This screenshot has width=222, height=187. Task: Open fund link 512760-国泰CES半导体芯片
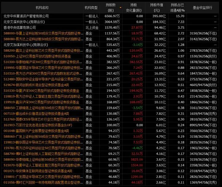click(x=43, y=120)
